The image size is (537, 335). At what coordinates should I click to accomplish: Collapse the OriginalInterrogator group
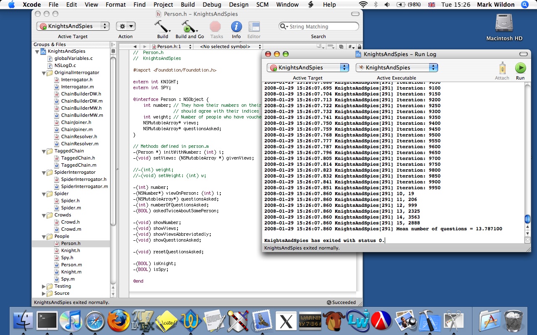(x=44, y=73)
